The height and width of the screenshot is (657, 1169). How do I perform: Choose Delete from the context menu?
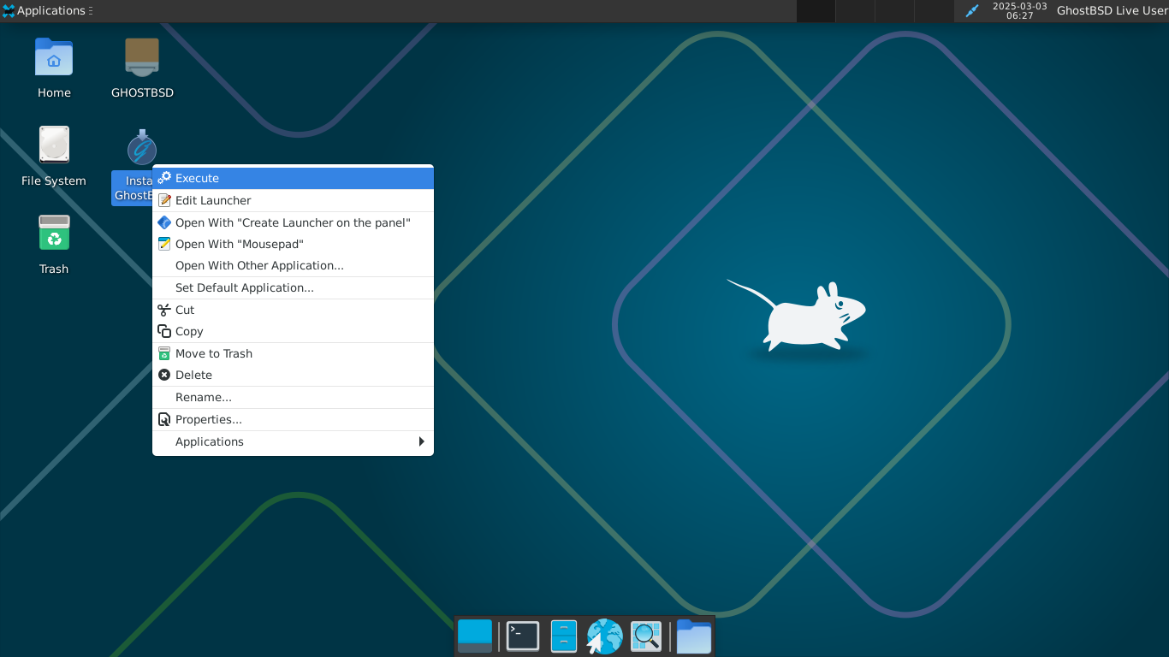(293, 375)
